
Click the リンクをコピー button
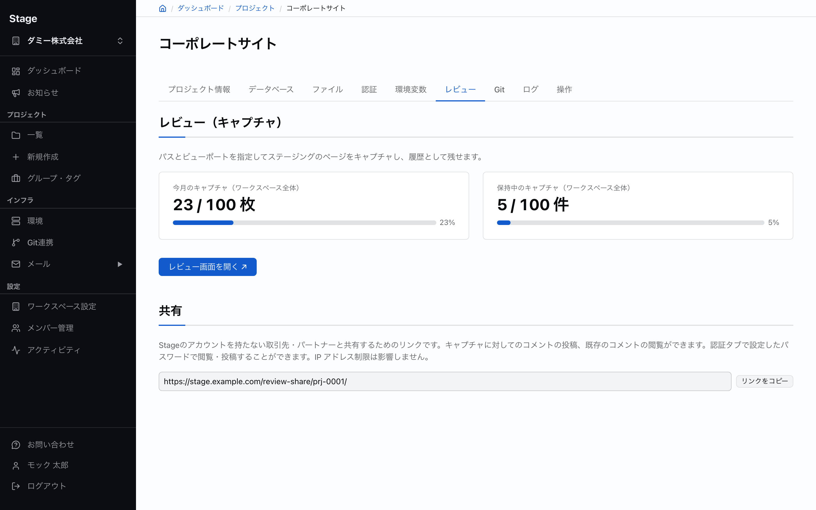764,381
